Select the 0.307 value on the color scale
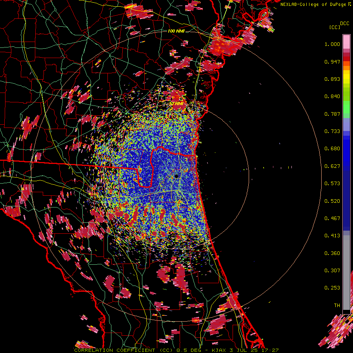 point(332,270)
